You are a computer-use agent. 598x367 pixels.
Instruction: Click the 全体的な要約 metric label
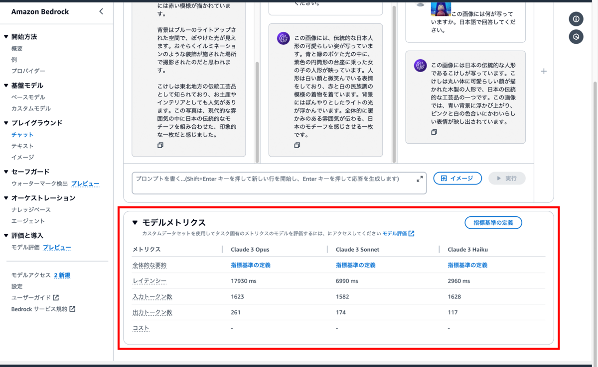coord(149,265)
